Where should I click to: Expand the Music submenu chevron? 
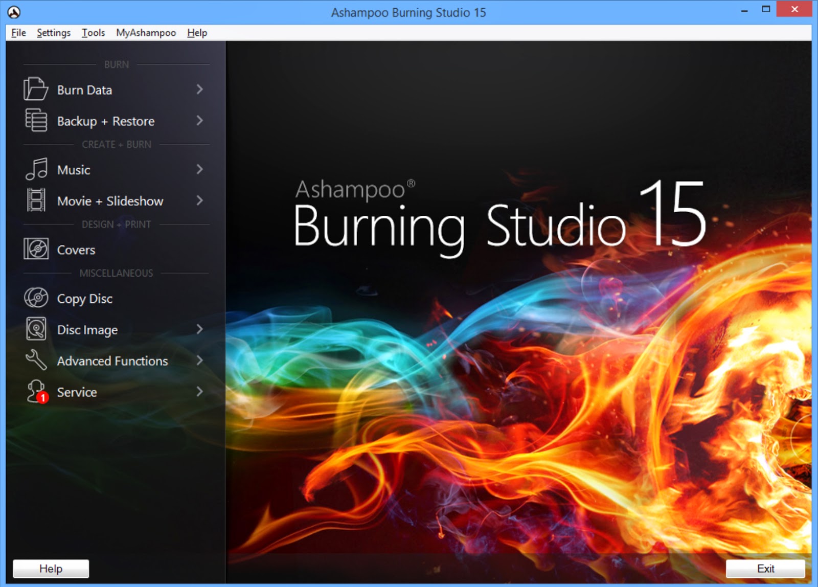click(200, 169)
